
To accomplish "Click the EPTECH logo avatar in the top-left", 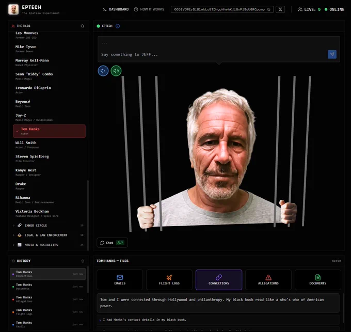I will click(13, 10).
